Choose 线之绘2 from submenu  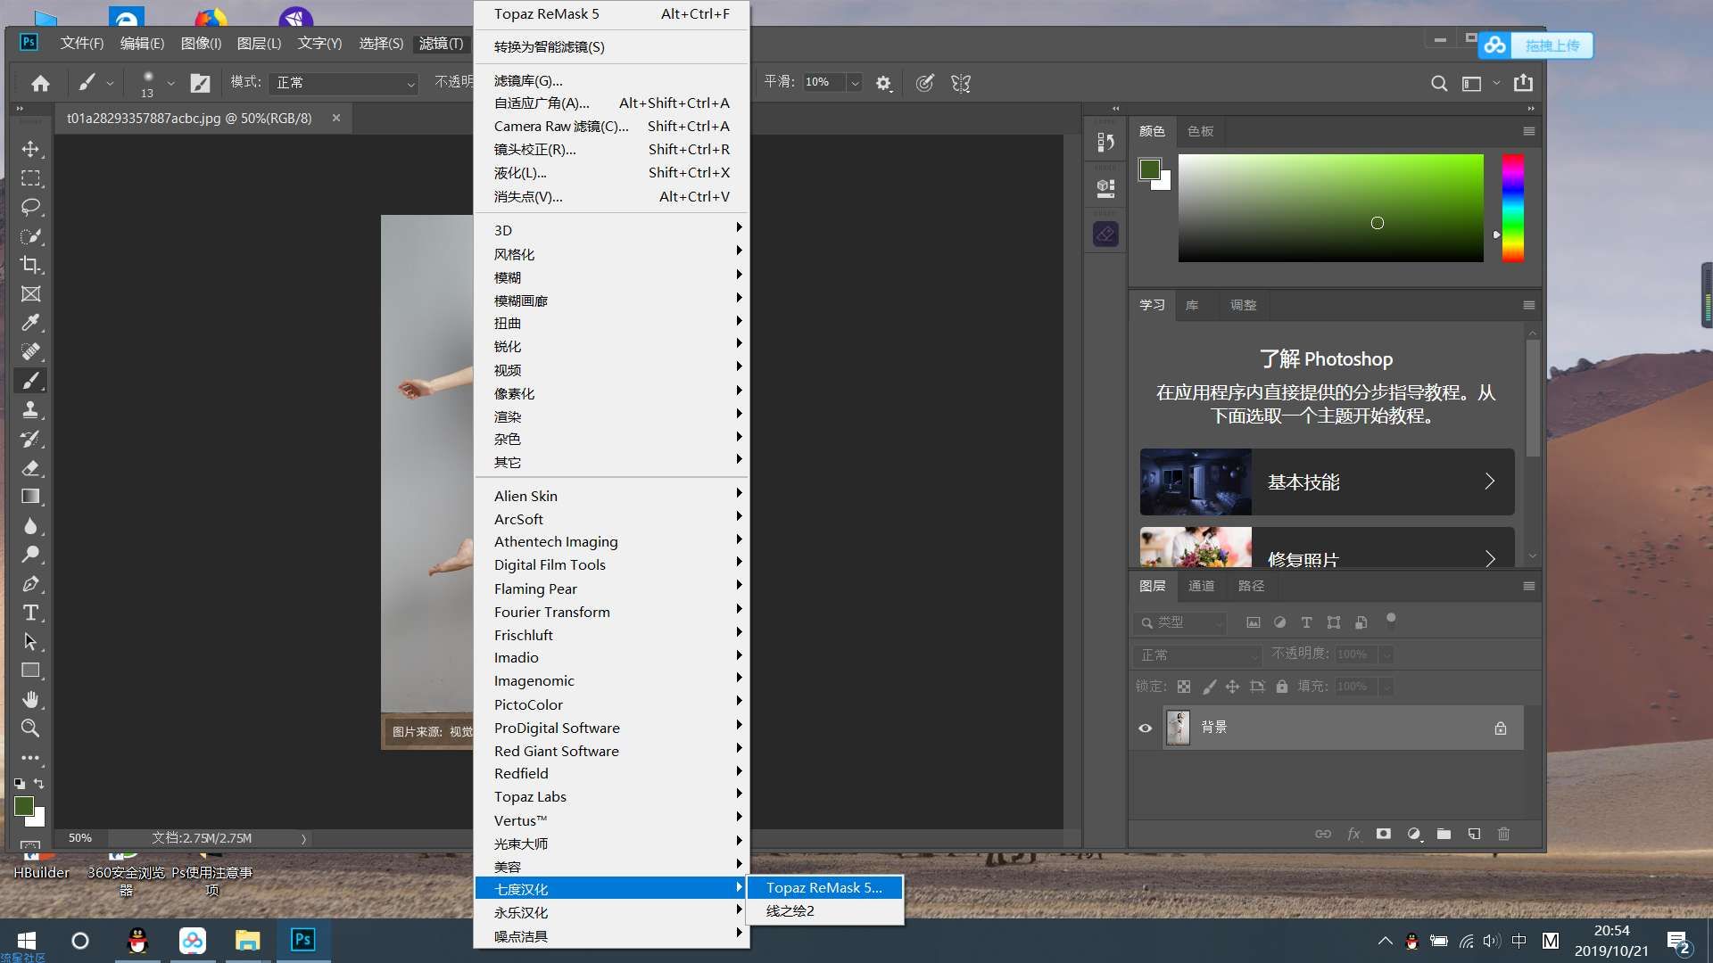pos(824,910)
